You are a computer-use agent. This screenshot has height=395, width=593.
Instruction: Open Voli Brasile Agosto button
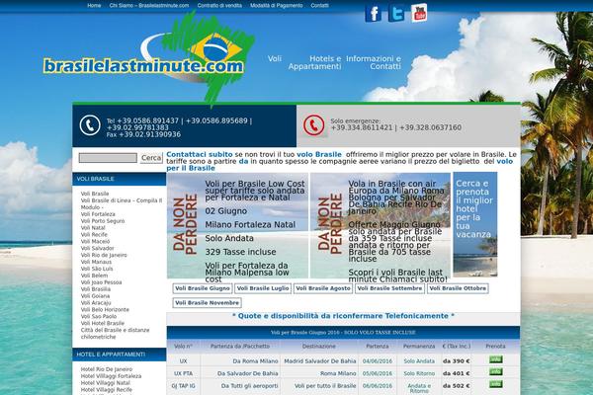(x=323, y=288)
